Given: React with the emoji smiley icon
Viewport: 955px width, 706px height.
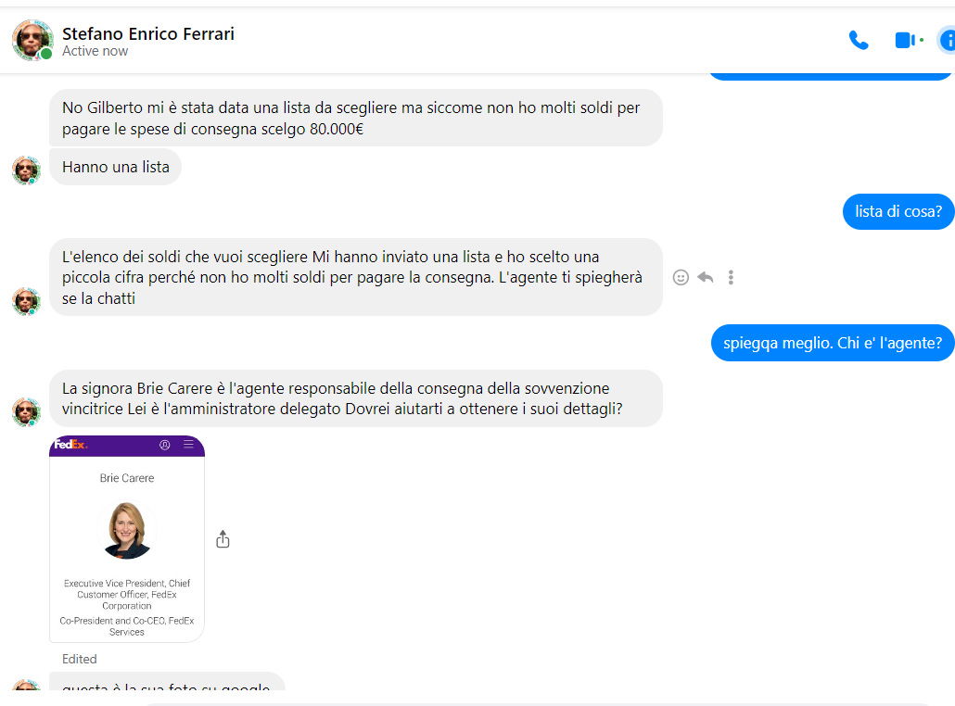Looking at the screenshot, I should pyautogui.click(x=681, y=277).
